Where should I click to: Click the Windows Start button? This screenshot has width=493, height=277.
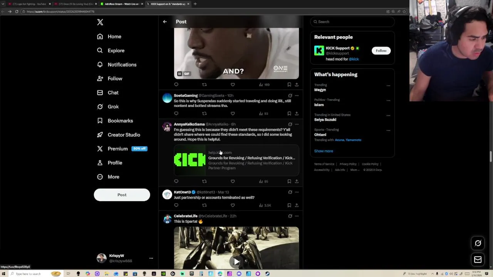point(3,274)
